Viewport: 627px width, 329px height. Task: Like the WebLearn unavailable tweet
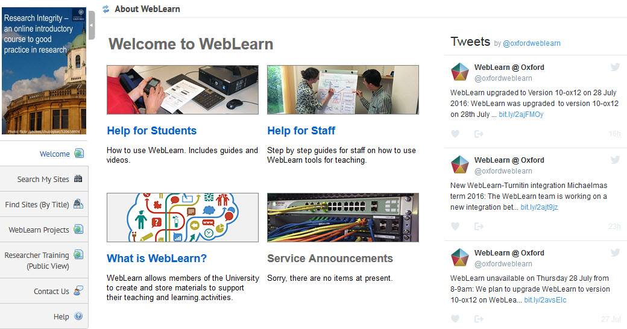tap(455, 319)
